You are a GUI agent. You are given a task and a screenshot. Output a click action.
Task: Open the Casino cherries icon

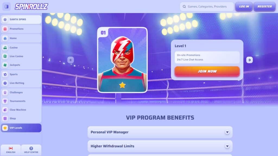tap(5, 48)
